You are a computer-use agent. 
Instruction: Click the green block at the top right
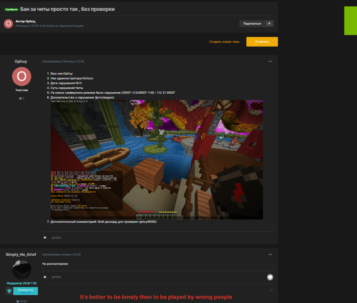pyautogui.click(x=351, y=21)
